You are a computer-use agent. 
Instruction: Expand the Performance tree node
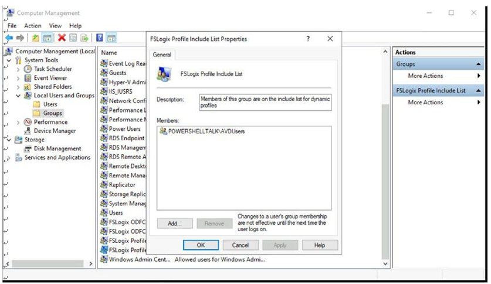(18, 123)
